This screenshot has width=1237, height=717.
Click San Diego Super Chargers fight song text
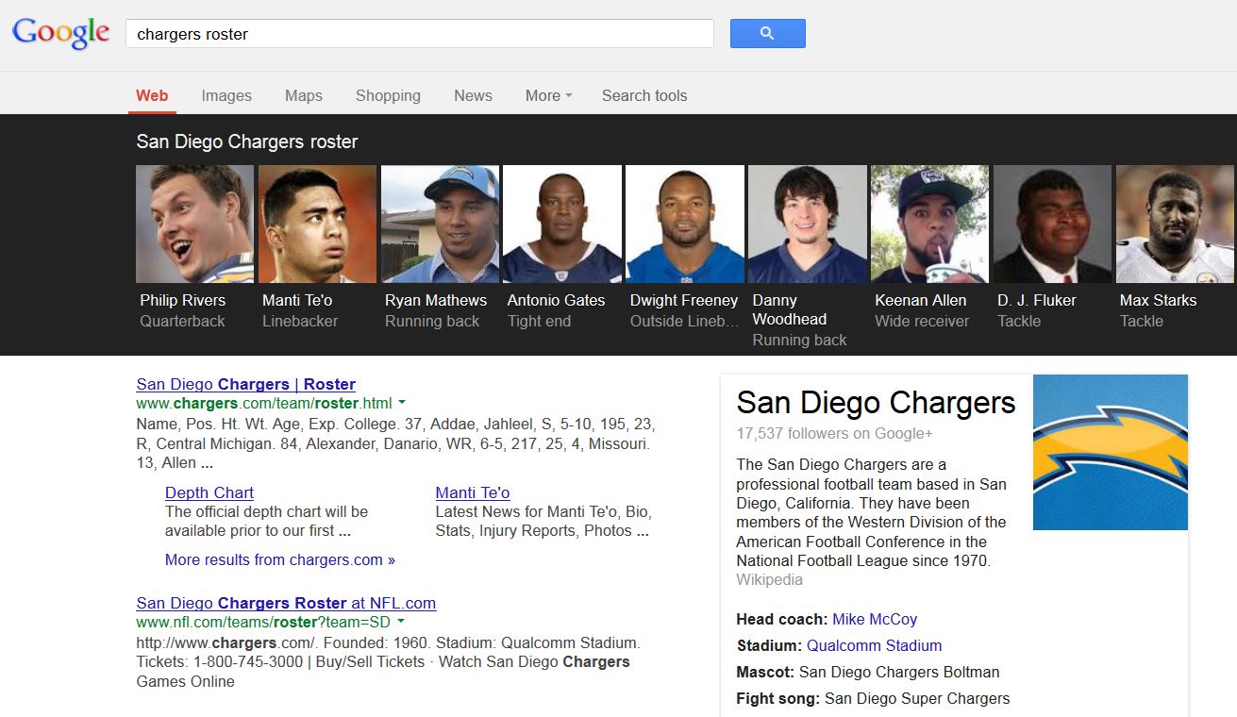[917, 698]
